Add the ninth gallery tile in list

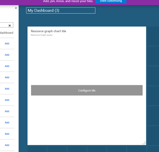pyautogui.click(x=7, y=134)
